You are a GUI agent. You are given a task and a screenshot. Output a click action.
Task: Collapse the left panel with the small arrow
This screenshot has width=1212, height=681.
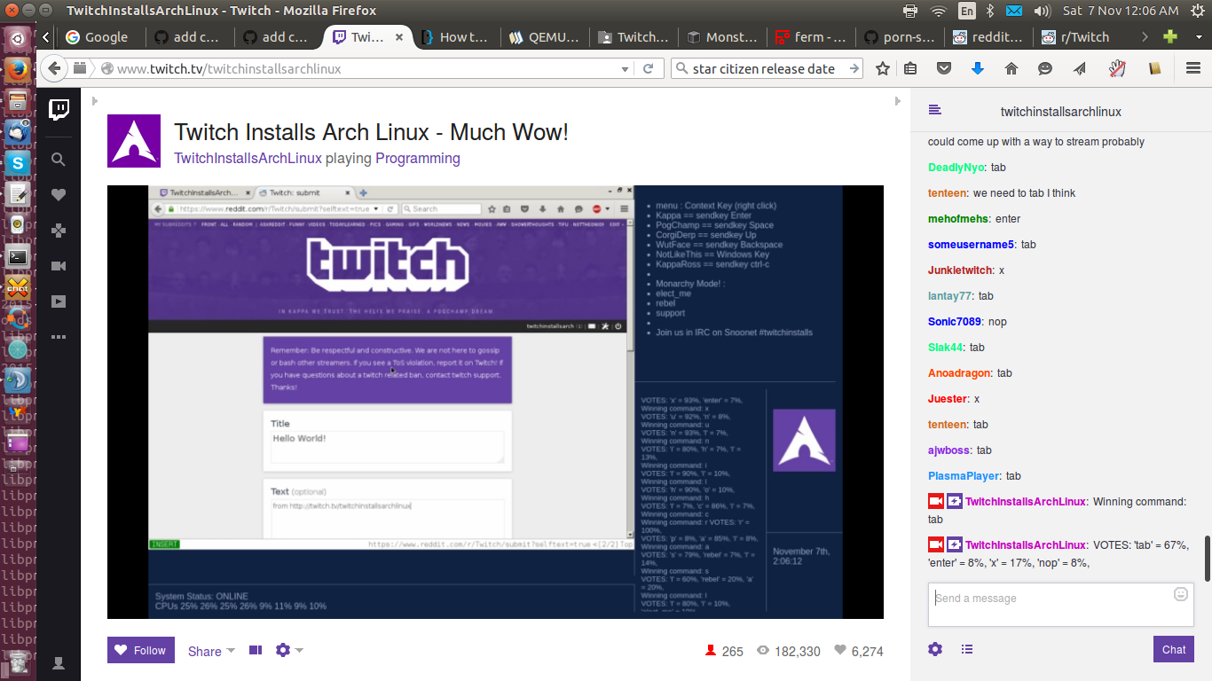(95, 101)
